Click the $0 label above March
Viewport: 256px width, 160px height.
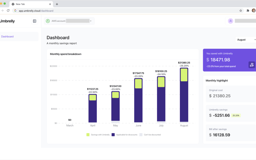coord(70,120)
